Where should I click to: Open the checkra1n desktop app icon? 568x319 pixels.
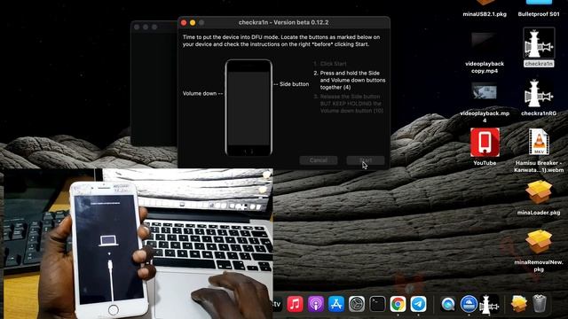(539, 43)
